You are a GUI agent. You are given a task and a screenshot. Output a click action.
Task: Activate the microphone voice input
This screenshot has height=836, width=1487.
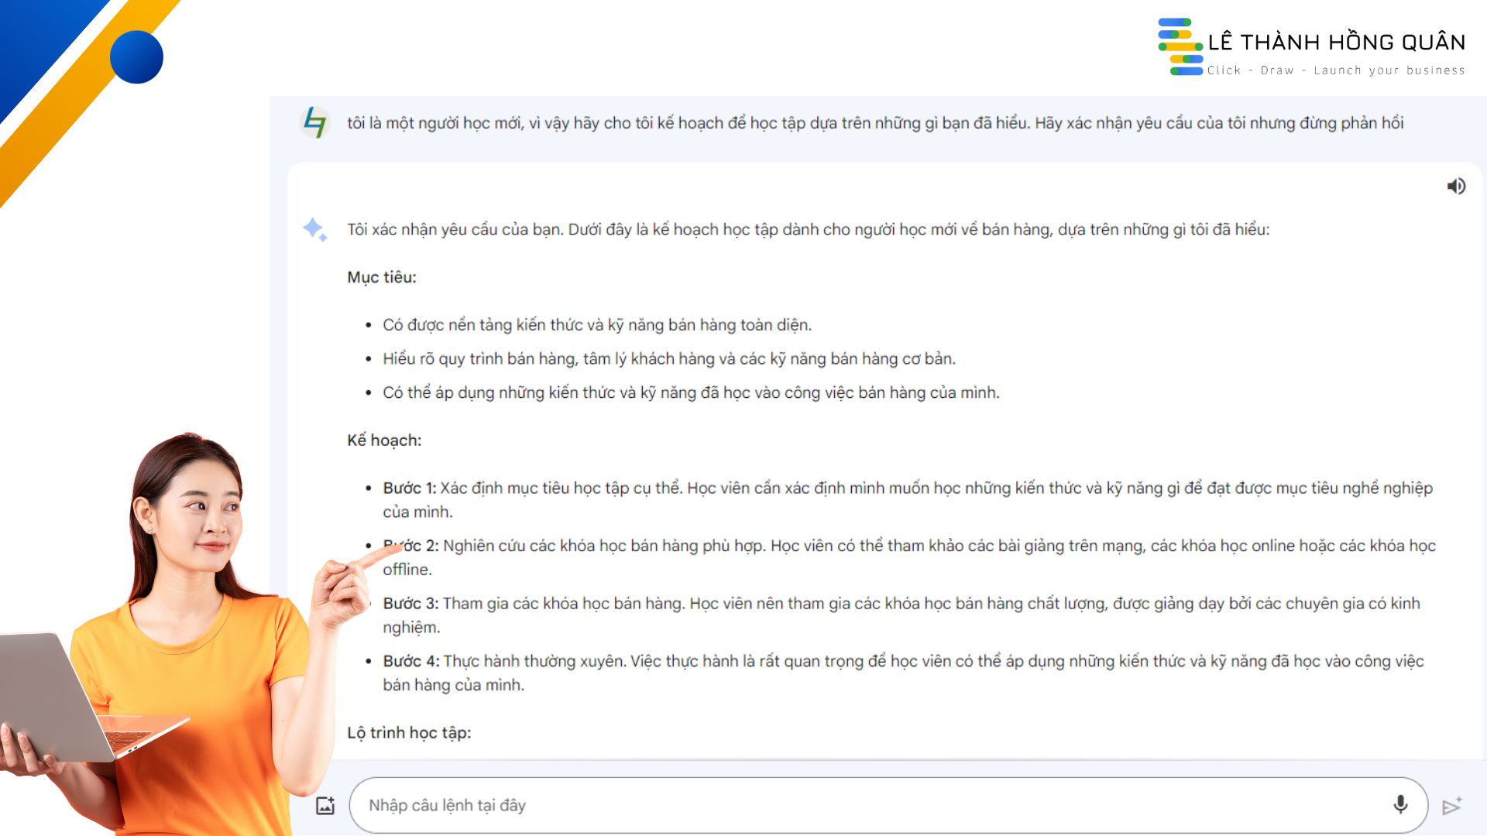[1399, 805]
